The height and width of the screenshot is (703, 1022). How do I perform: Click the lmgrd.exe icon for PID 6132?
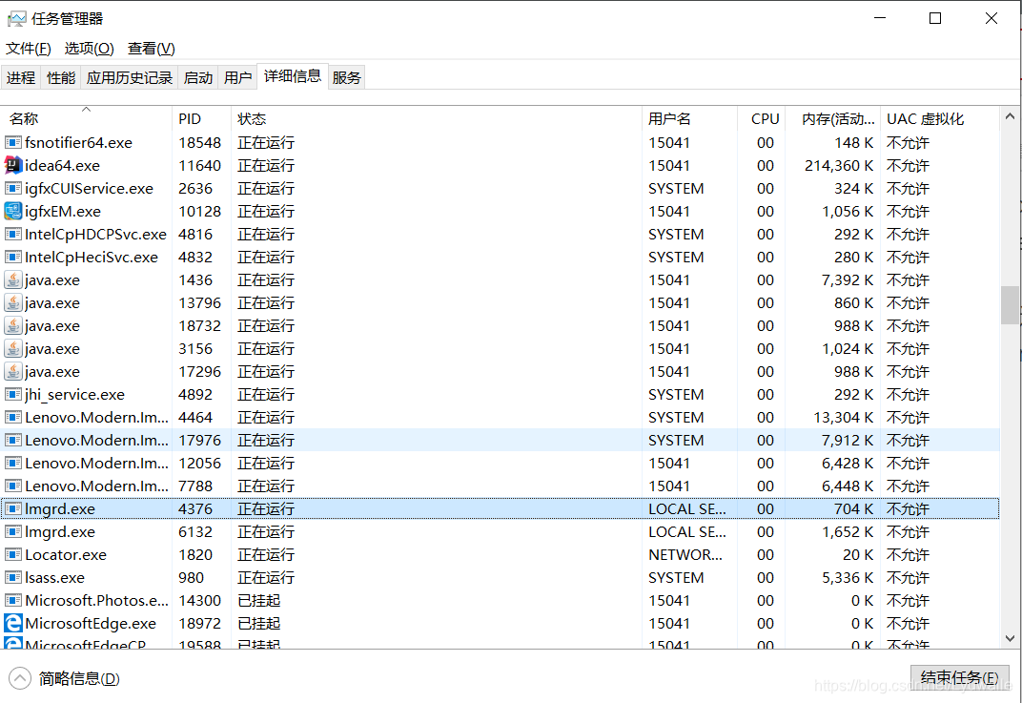click(x=13, y=531)
